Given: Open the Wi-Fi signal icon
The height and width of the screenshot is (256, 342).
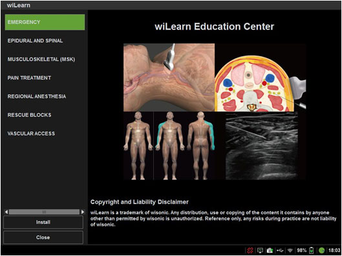Looking at the screenshot, I should [290, 250].
